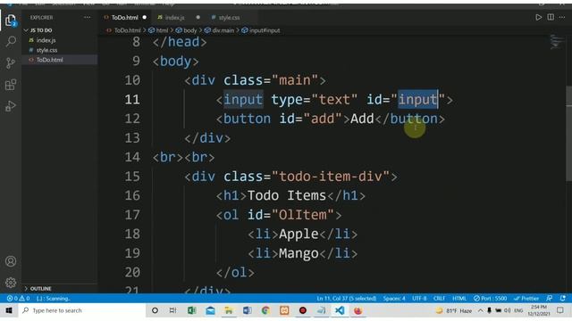Open XAMPP icon on the taskbar
The height and width of the screenshot is (321, 572).
point(284,310)
